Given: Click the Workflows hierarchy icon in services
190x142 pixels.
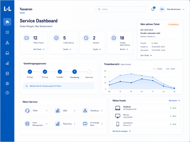Looking at the screenshot, I should [85, 111].
